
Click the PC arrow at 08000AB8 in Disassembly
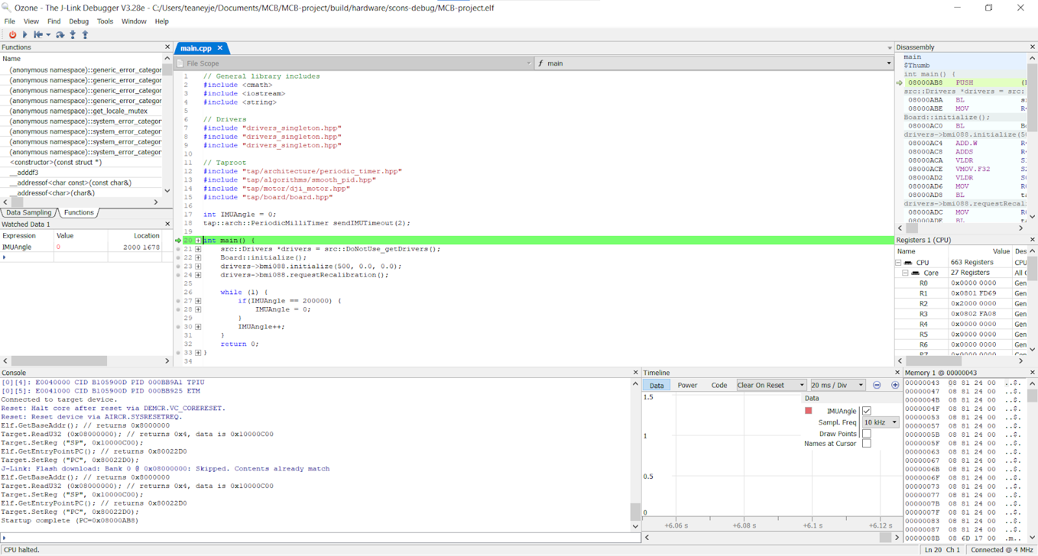pyautogui.click(x=899, y=83)
